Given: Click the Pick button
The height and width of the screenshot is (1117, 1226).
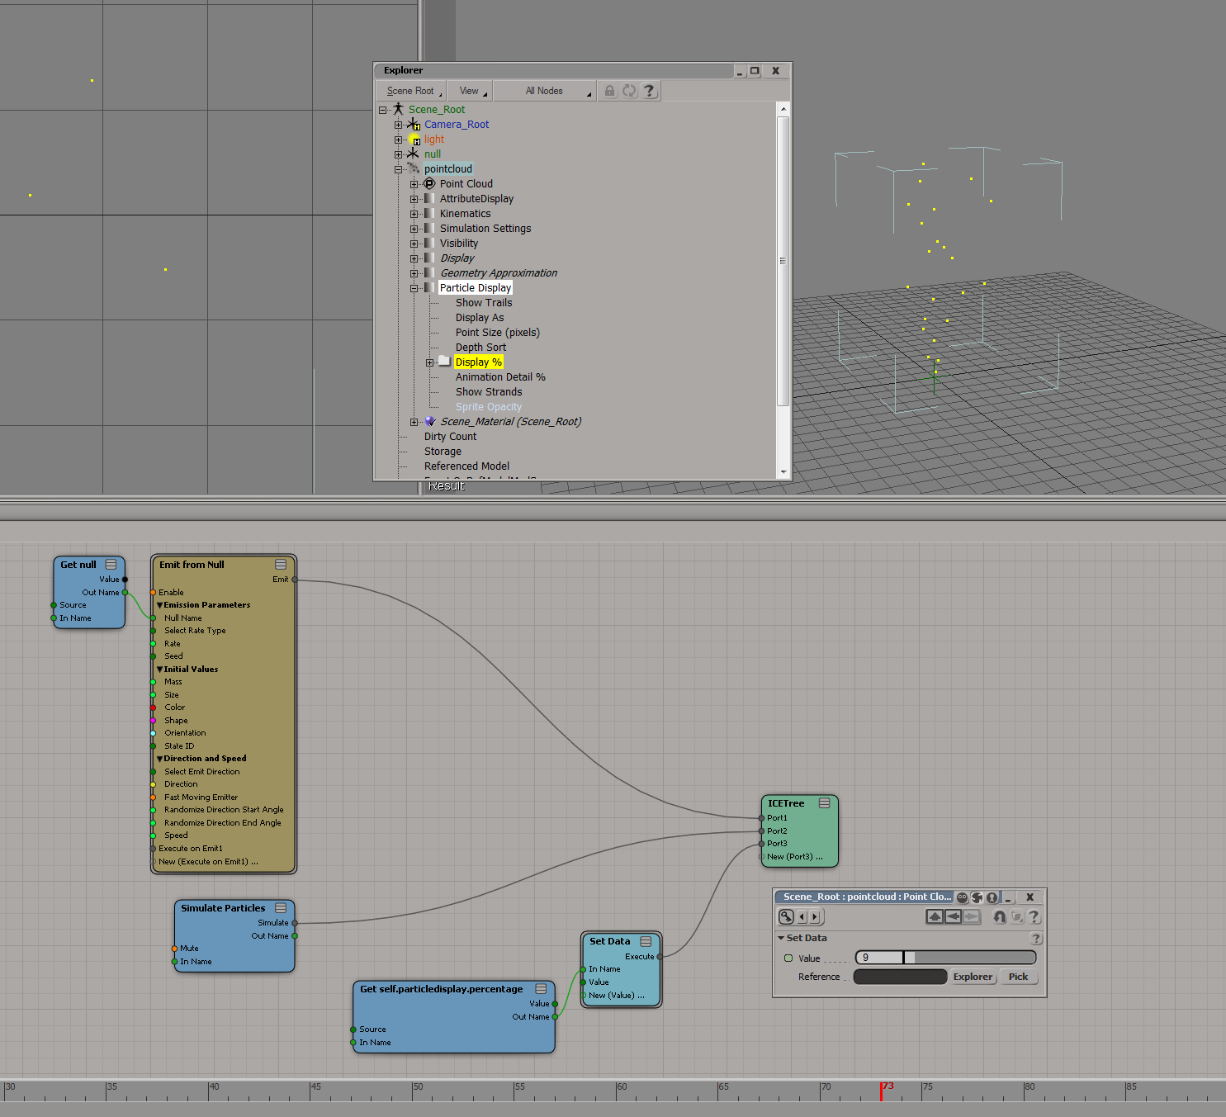Looking at the screenshot, I should (1018, 977).
